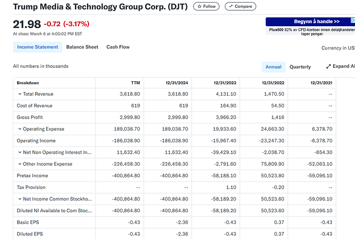Open the Income Statement tab
The image size is (355, 239).
pyautogui.click(x=38, y=47)
